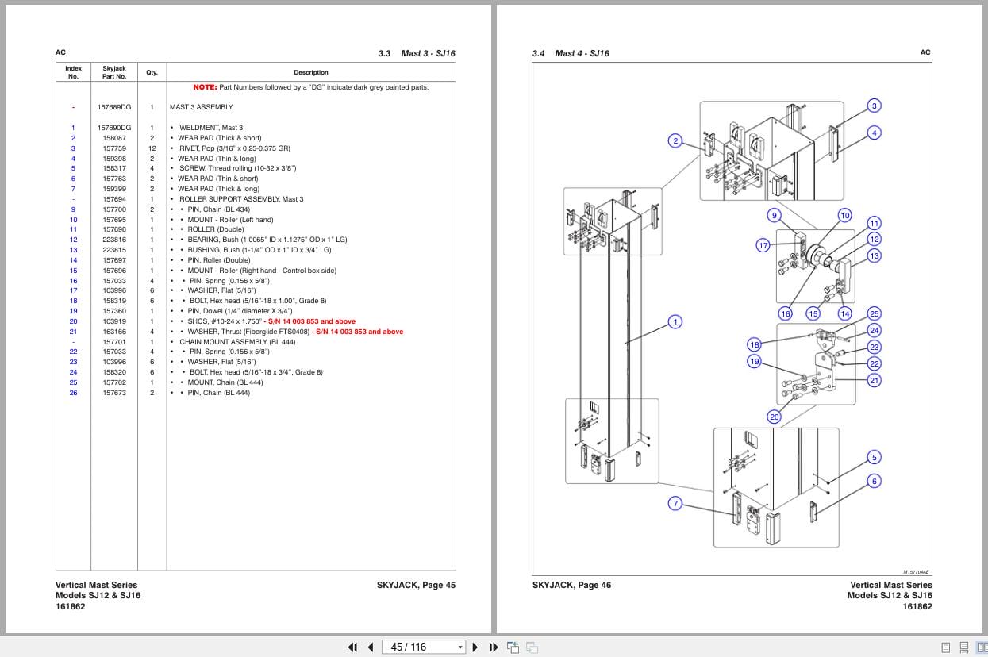Click 'SKYJACK, Page 45' footer
The width and height of the screenshot is (988, 657).
tap(416, 586)
